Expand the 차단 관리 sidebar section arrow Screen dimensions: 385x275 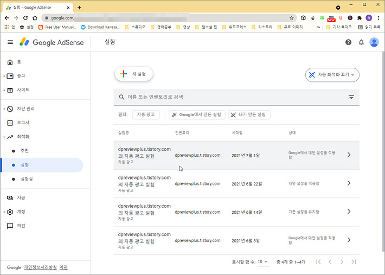point(4,109)
